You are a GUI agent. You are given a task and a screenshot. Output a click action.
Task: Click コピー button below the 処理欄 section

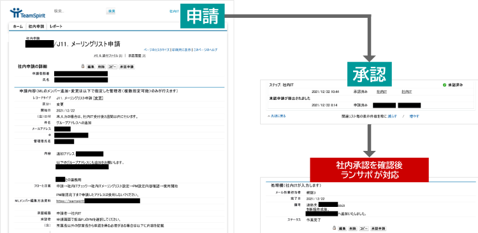364,228
